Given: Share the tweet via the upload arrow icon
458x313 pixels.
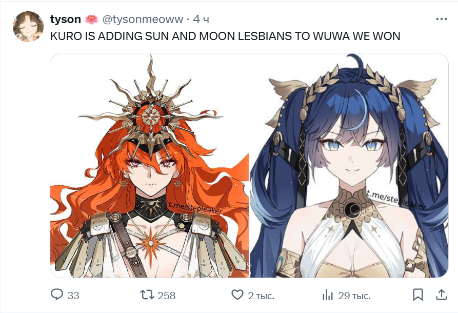Looking at the screenshot, I should tap(442, 295).
